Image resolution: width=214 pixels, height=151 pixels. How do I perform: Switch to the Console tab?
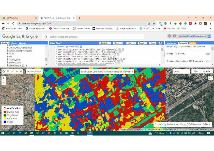[183, 43]
